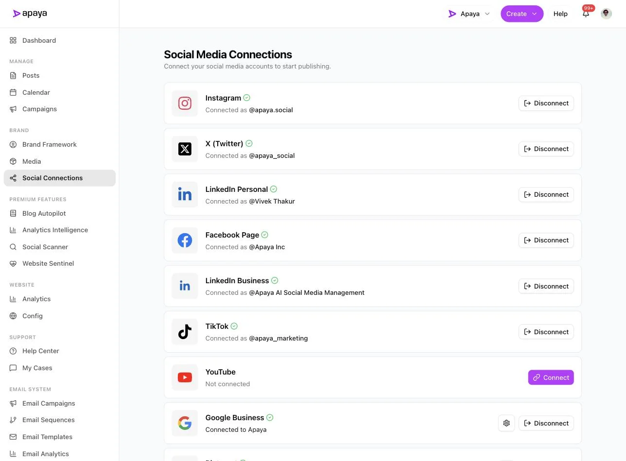Click the TikTok logo icon
Screen dimensions: 626x461
185,332
